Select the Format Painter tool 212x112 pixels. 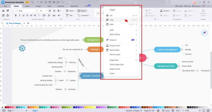pyautogui.click(x=8, y=11)
